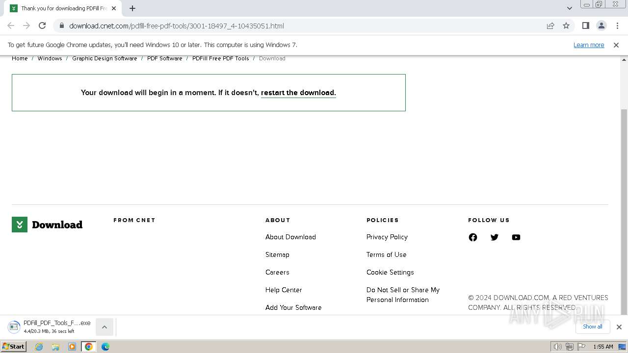Image resolution: width=628 pixels, height=353 pixels.
Task: Visit the YouTube channel icon
Action: pos(516,237)
